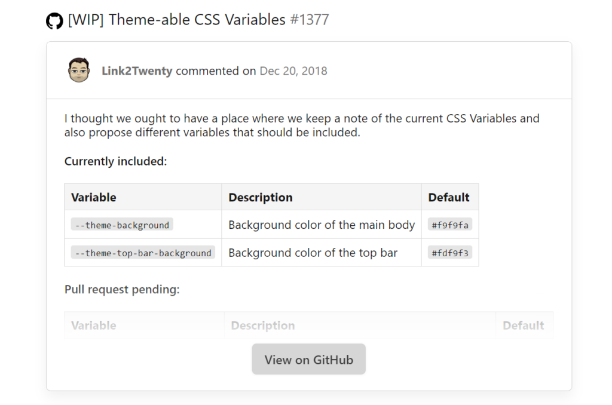Screen dimensions: 612x405
Task: Click the Description column header
Action: (x=261, y=197)
